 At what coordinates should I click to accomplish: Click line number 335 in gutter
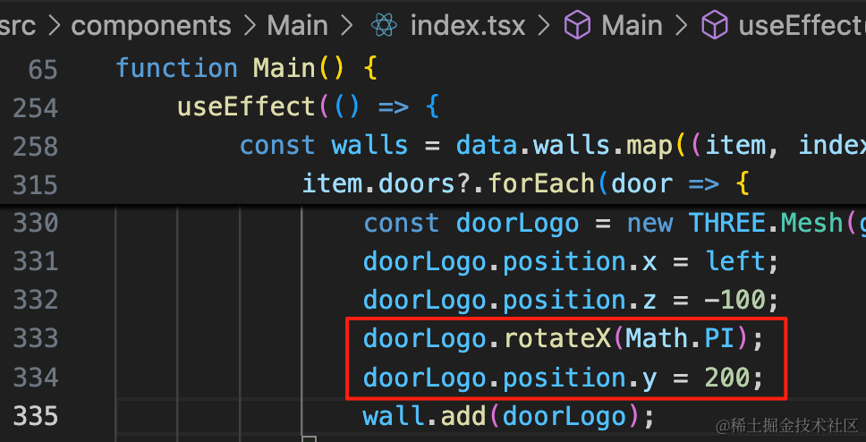[x=36, y=415]
